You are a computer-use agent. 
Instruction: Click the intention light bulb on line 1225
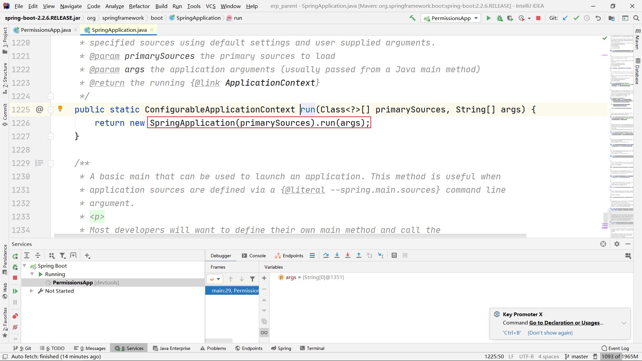click(60, 108)
